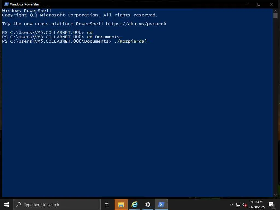
Task: Click the PowerShell icon in the title bar
Action: click(7, 4)
